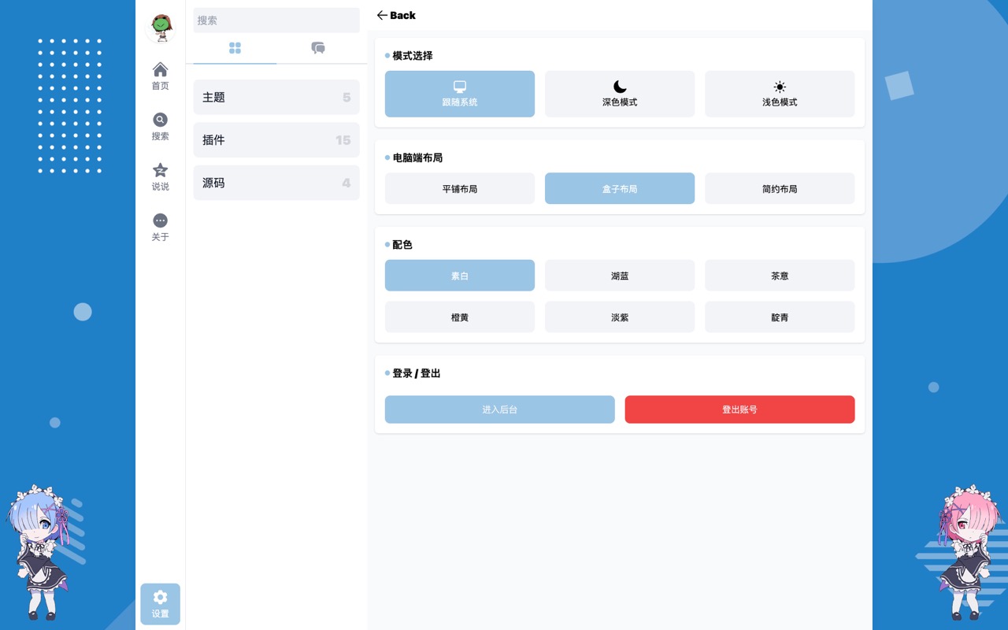Image resolution: width=1008 pixels, height=630 pixels.
Task: Enable 浅色模式 light mode
Action: pos(780,94)
